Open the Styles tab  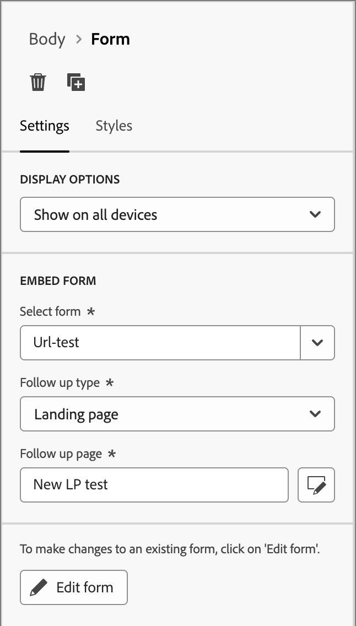pos(114,126)
